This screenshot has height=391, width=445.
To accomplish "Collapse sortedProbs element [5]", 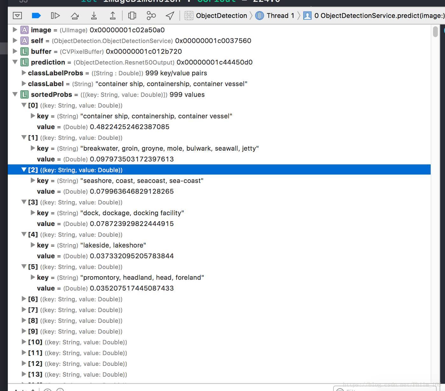I will tap(24, 267).
